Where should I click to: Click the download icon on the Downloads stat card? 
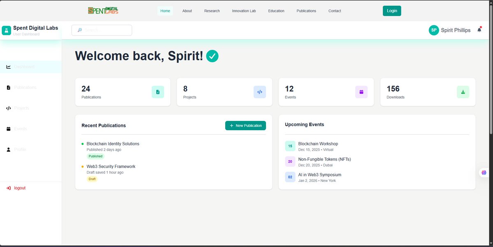tap(463, 92)
